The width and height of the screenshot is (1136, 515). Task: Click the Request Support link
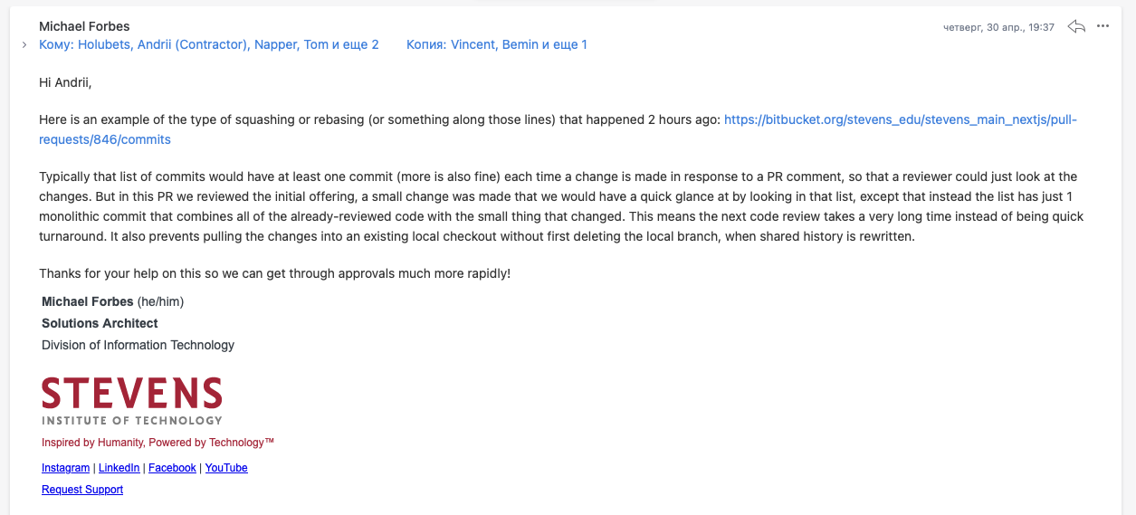[82, 490]
